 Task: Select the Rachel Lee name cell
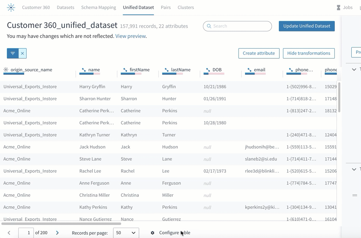click(90, 171)
